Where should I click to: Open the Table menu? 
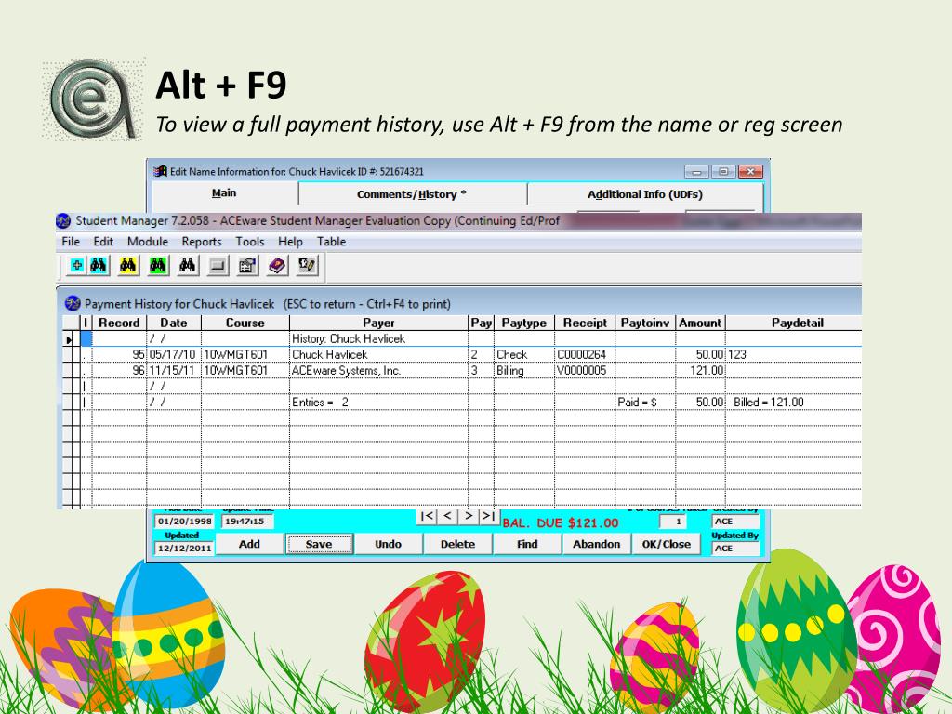(x=332, y=242)
